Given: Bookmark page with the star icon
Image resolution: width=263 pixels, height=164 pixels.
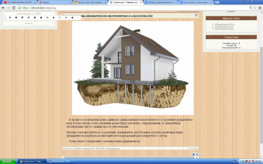Looking at the screenshot, I should point(255,8).
